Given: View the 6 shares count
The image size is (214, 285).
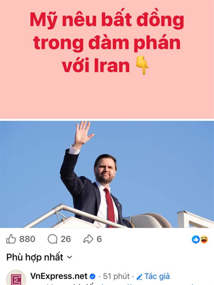Looking at the screenshot, I should tap(99, 239).
